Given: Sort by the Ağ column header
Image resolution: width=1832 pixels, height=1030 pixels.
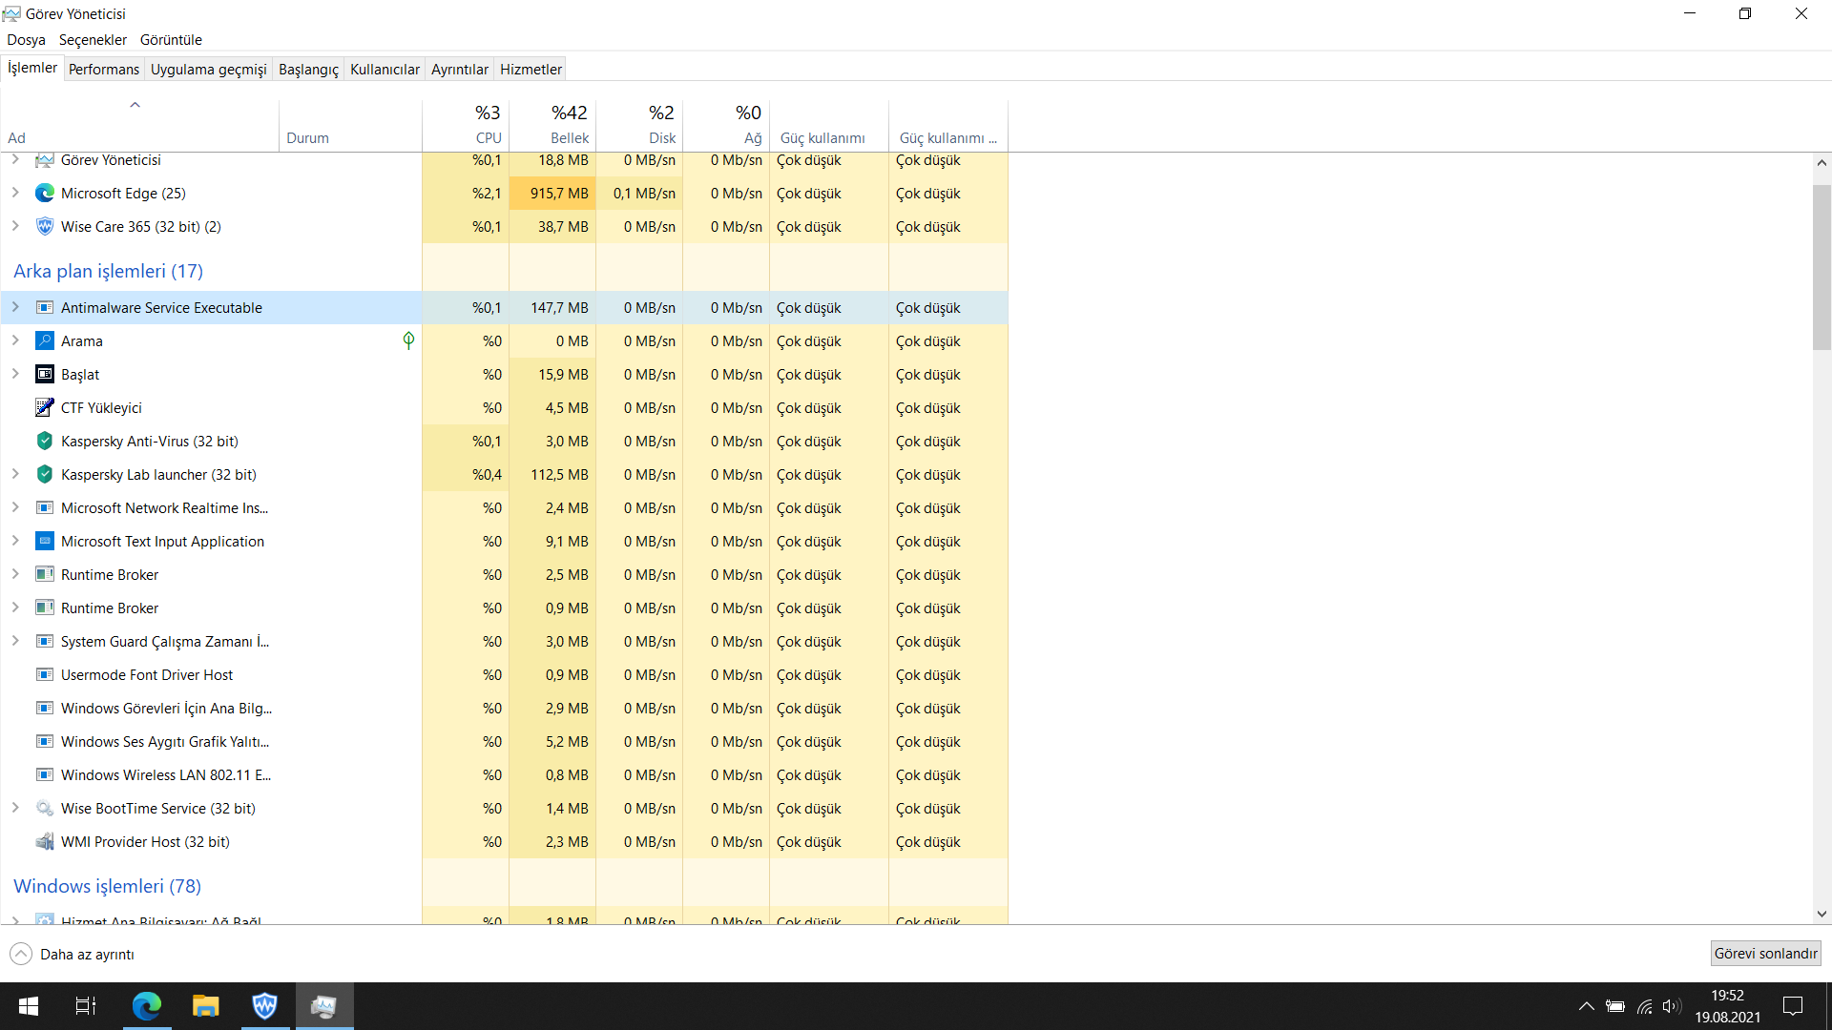Looking at the screenshot, I should coord(726,125).
